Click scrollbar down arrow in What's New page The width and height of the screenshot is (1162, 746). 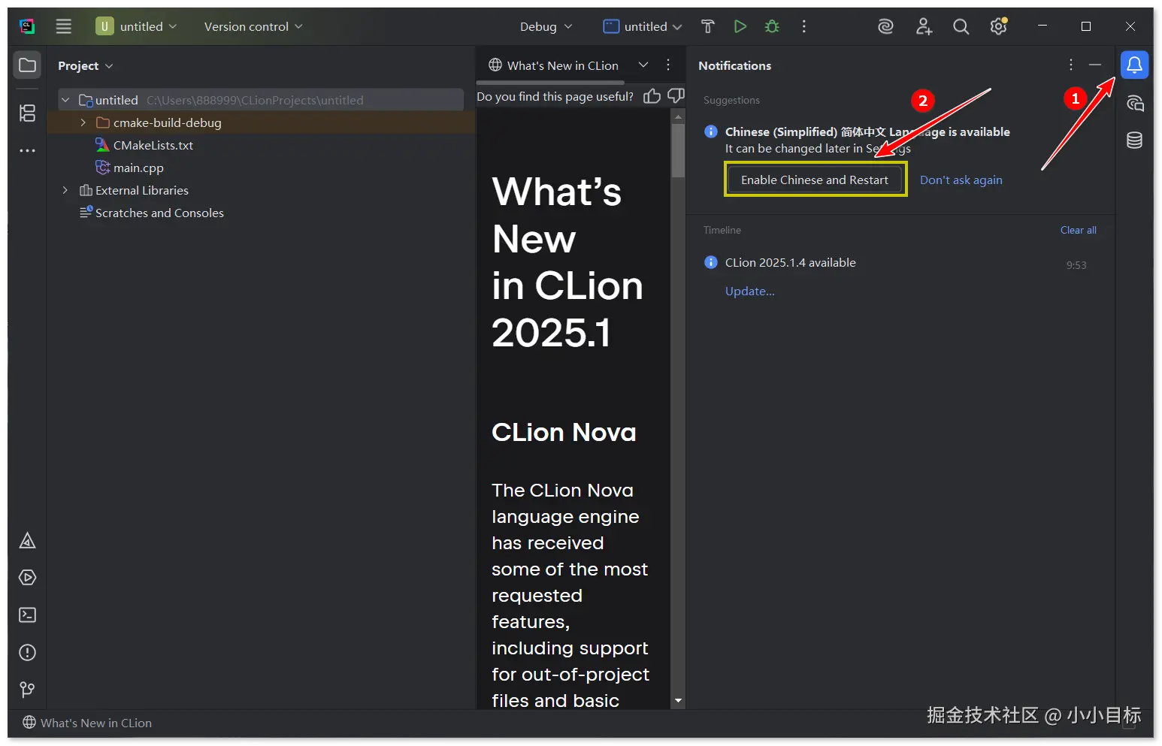point(678,701)
